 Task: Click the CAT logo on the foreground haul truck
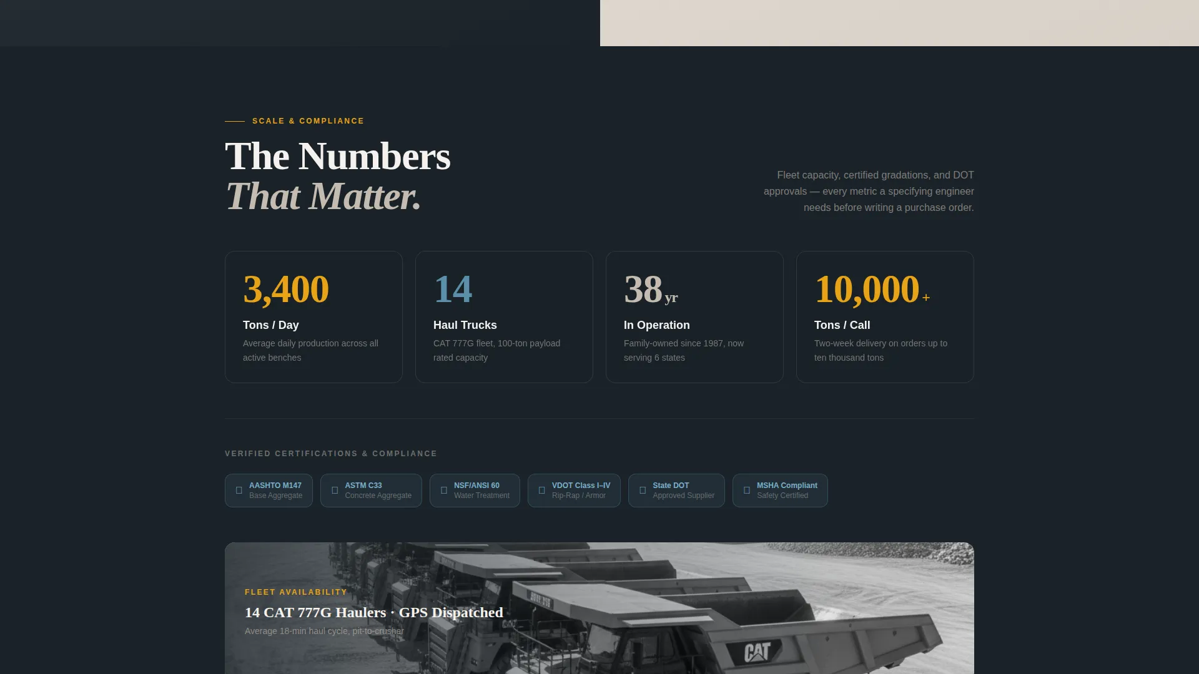pos(757,652)
